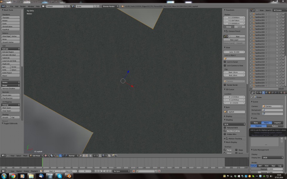Image resolution: width=287 pixels, height=179 pixels.
Task: Switch units to Imperial
Action: click(x=277, y=123)
